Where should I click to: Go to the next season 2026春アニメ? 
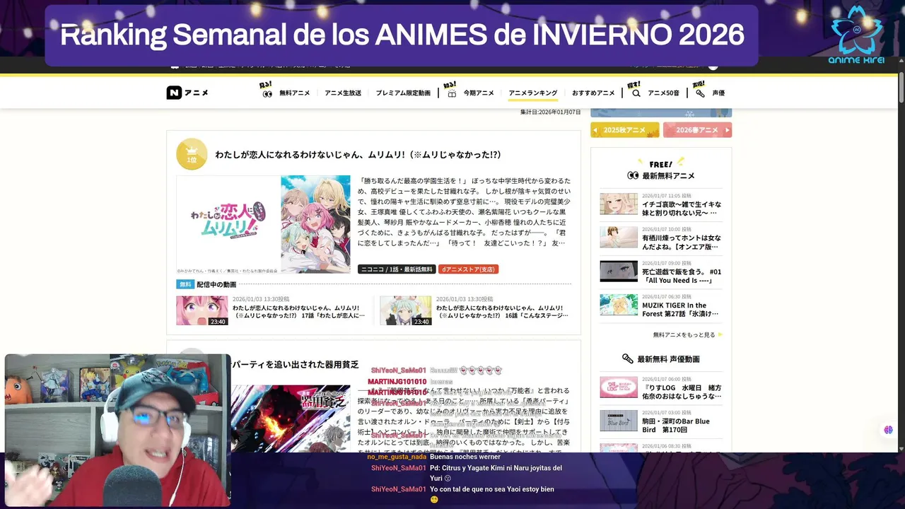(x=697, y=130)
